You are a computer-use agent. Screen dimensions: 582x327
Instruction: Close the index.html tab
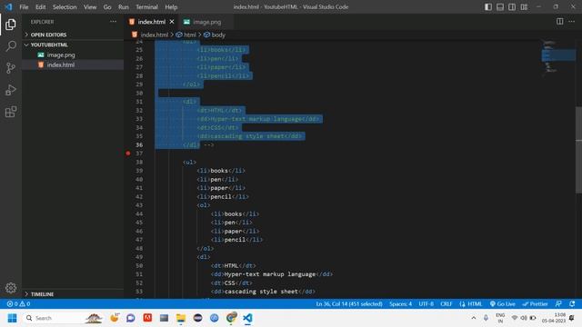click(x=172, y=22)
